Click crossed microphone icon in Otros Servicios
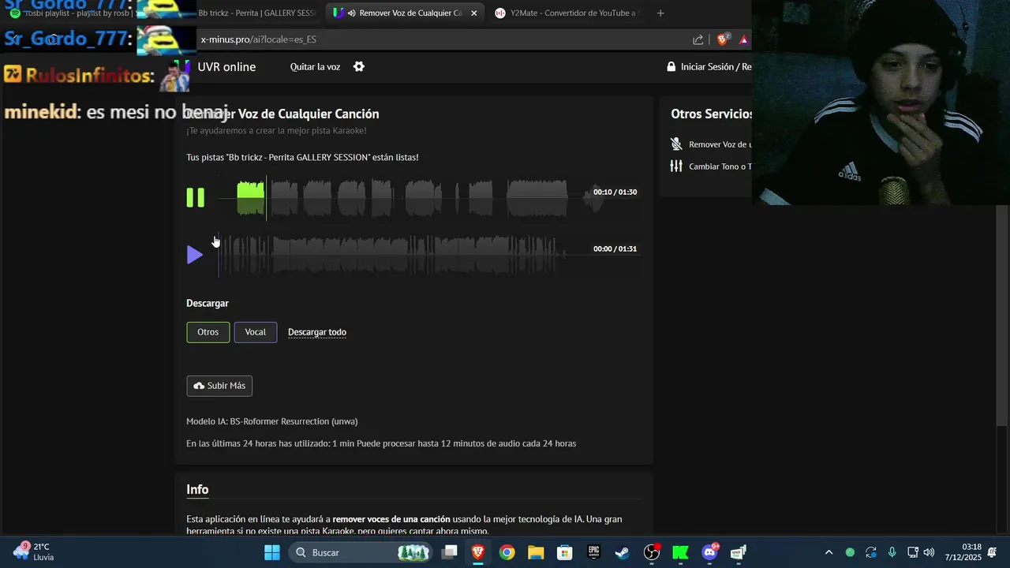 click(676, 144)
